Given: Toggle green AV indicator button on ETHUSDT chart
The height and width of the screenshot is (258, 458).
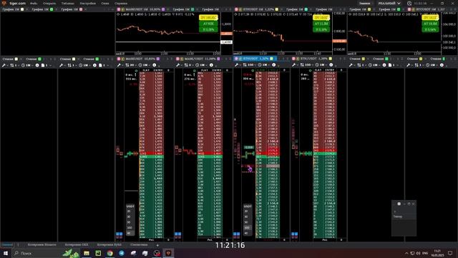Looking at the screenshot, I should (x=321, y=24).
